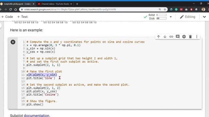Click line plt.title('Sine')
Image resolution: width=209 pixels, height=117 pixels.
41,78
